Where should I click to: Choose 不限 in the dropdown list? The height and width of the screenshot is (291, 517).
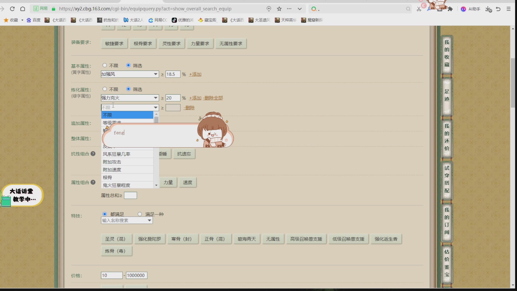pos(127,115)
